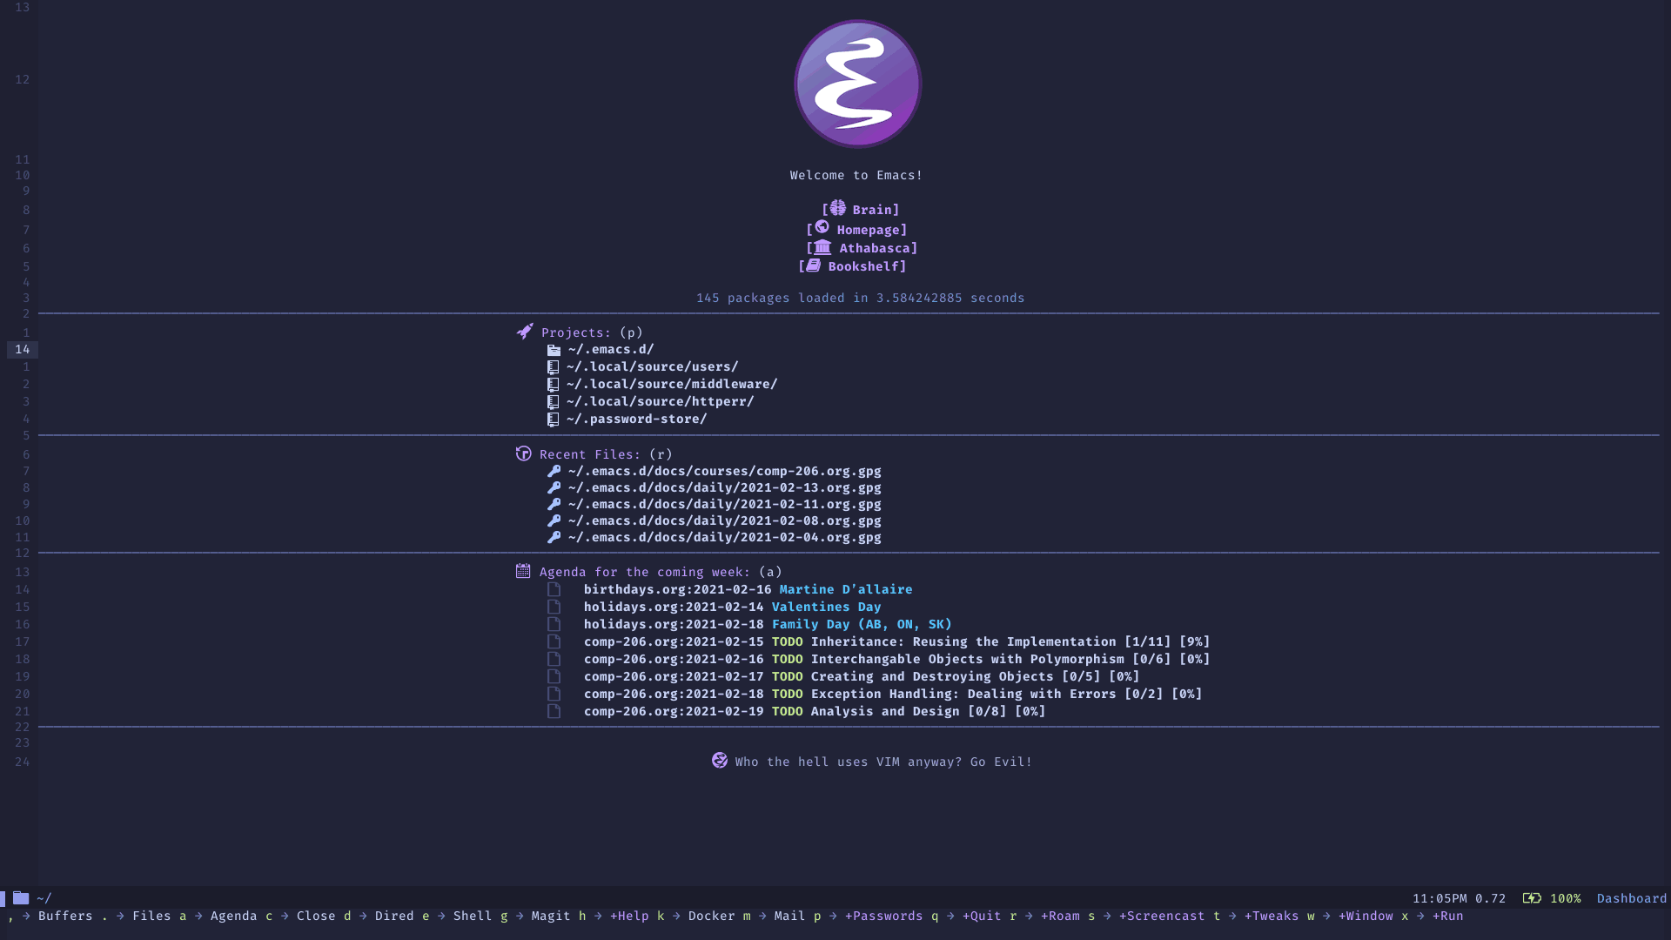Click the Agenda calendar icon
This screenshot has height=940, width=1671.
coord(523,570)
